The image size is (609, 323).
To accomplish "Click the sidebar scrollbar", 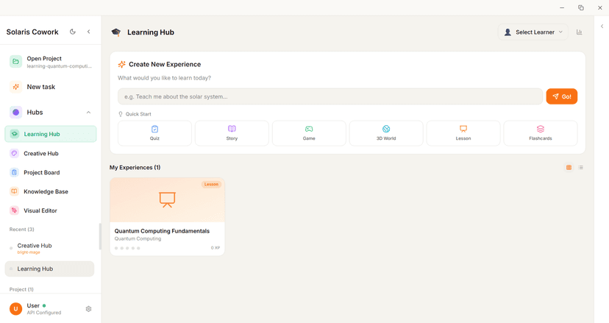I will (x=100, y=236).
